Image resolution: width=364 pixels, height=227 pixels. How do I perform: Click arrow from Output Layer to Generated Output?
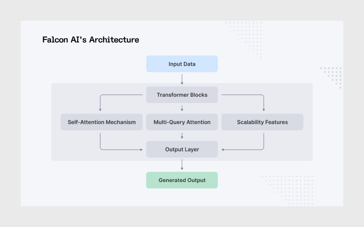[182, 164]
